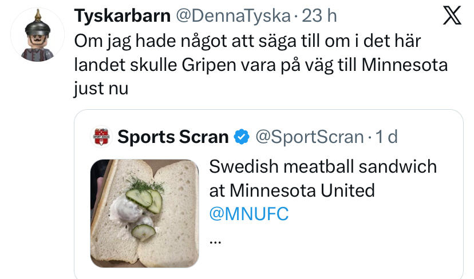Screen dimensions: 474x279
Task: Click the main tweet text about Gripen
Action: pos(261,65)
